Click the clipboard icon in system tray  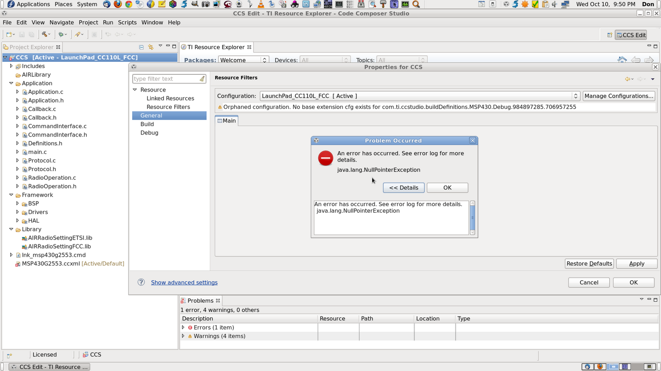[545, 4]
